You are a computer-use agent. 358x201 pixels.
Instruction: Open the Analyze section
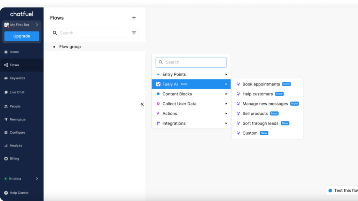22,146
